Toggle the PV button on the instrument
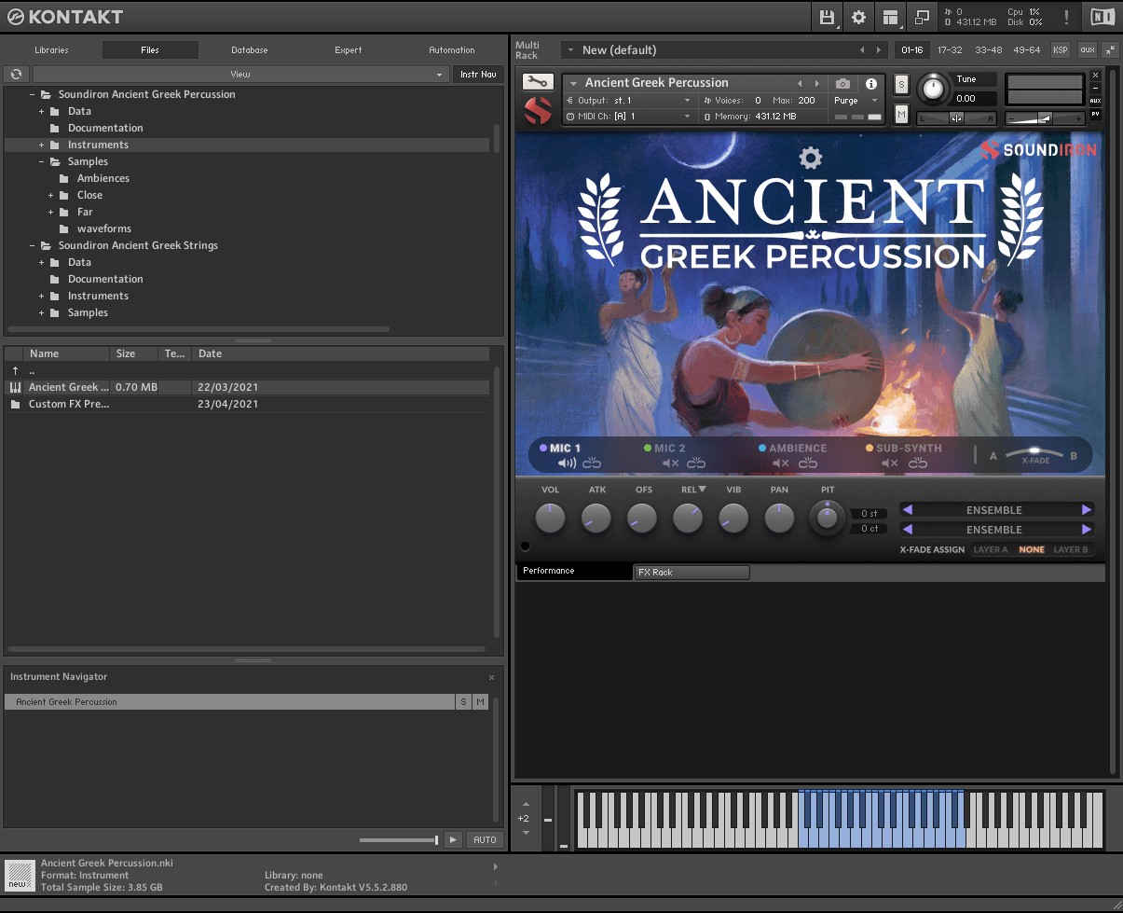The width and height of the screenshot is (1123, 913). point(1095,114)
